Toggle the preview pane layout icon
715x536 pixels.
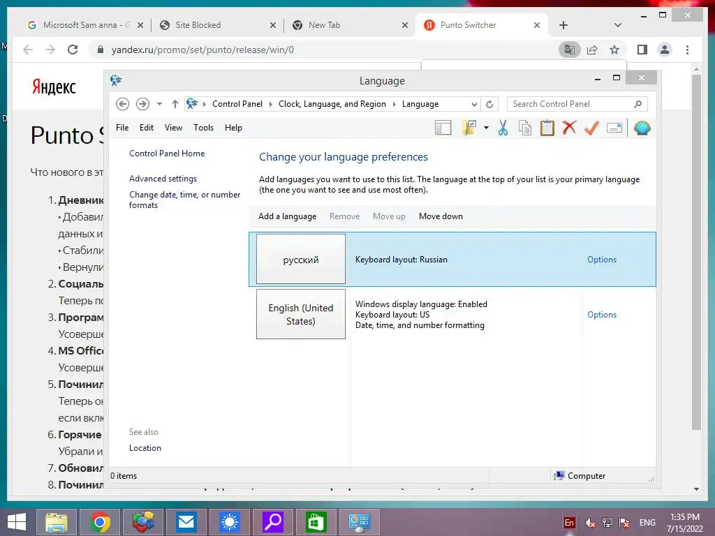pos(443,128)
